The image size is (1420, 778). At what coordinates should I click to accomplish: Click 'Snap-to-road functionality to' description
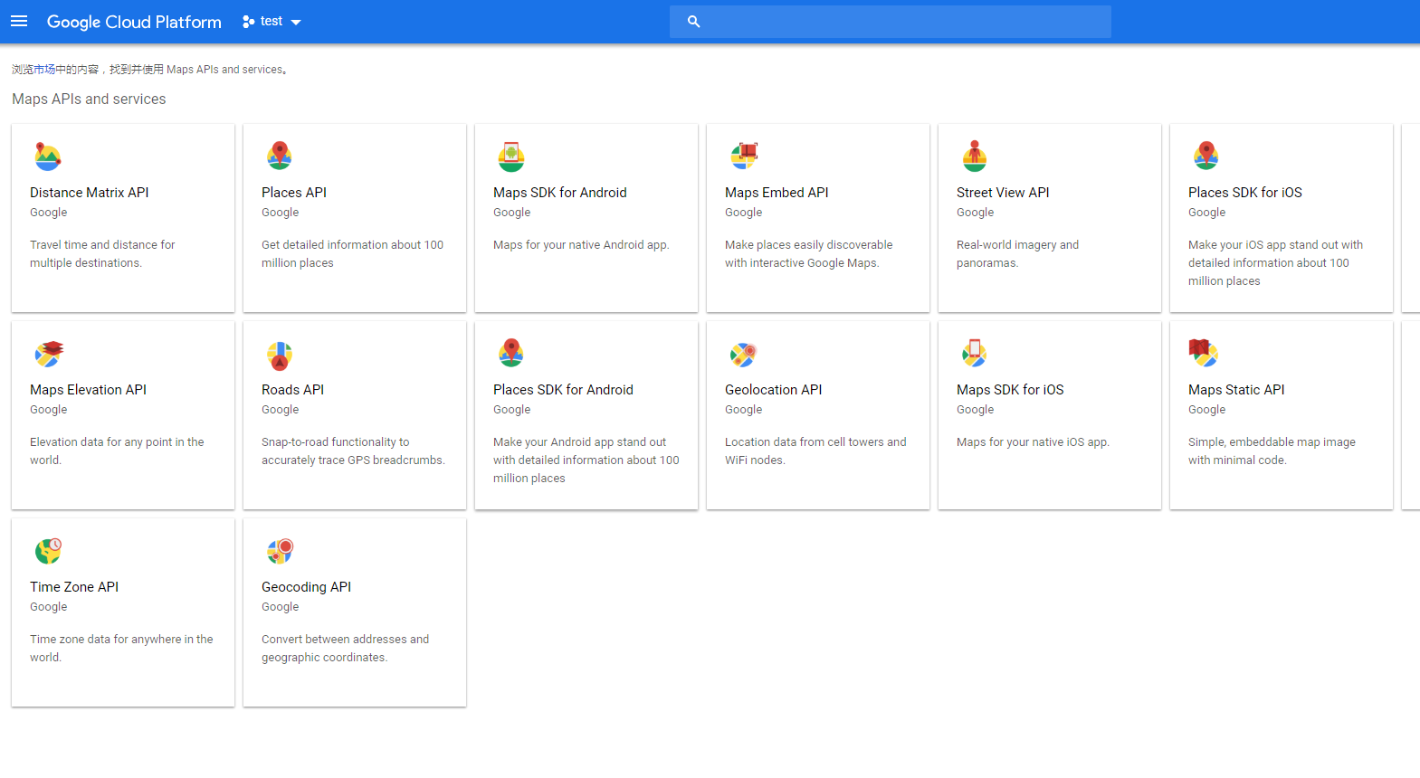click(x=335, y=442)
